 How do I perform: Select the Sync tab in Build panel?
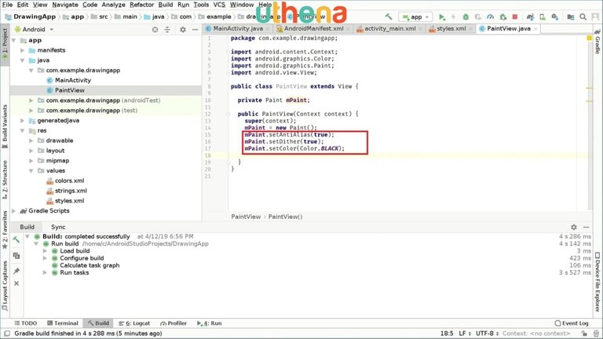[58, 226]
